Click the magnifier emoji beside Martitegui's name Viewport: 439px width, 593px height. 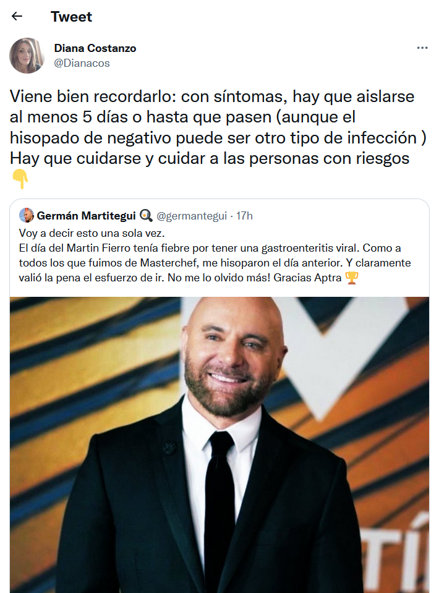click(x=146, y=216)
